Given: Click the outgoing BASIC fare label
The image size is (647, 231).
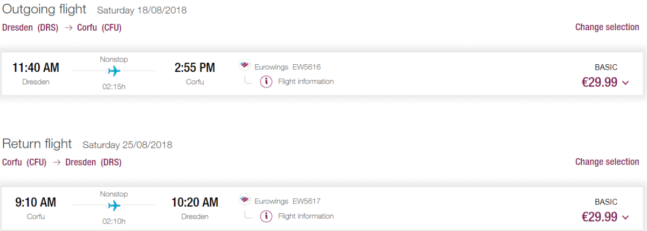Looking at the screenshot, I should coord(605,67).
